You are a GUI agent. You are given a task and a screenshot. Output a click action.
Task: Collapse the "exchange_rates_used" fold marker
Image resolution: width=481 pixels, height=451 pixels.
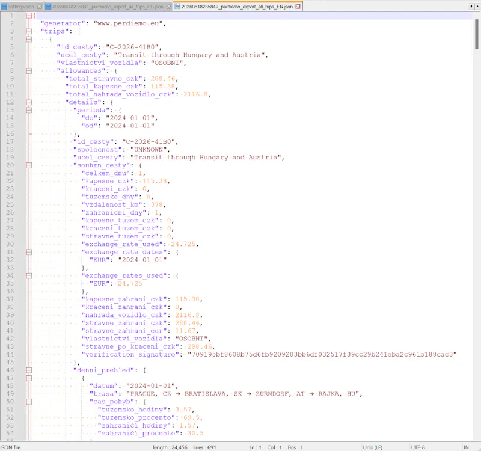29,276
